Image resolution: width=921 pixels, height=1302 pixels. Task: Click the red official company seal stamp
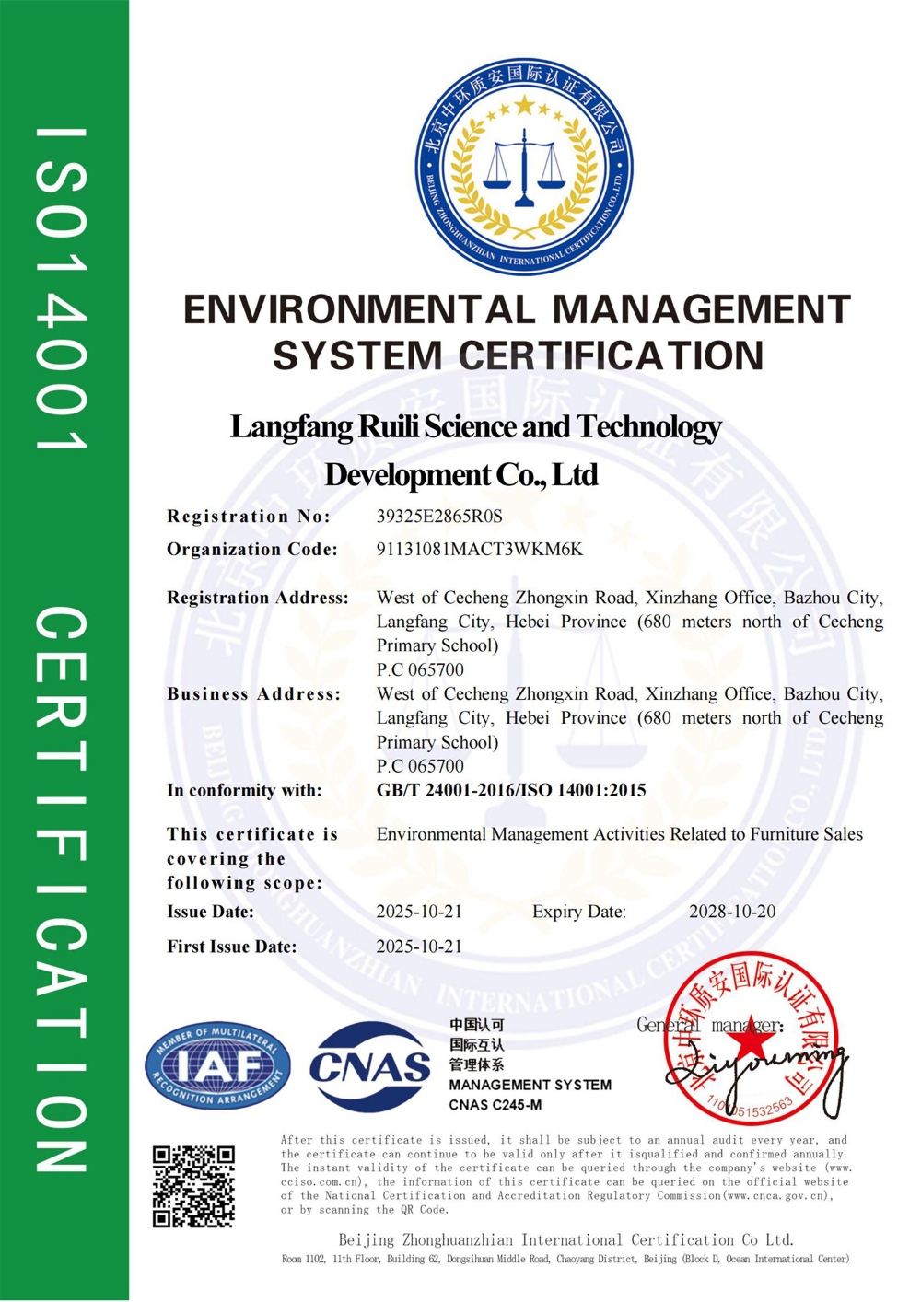click(x=752, y=1040)
